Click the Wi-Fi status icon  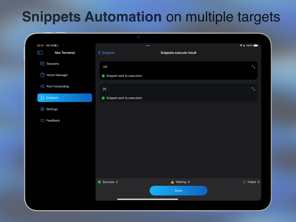tap(241, 46)
